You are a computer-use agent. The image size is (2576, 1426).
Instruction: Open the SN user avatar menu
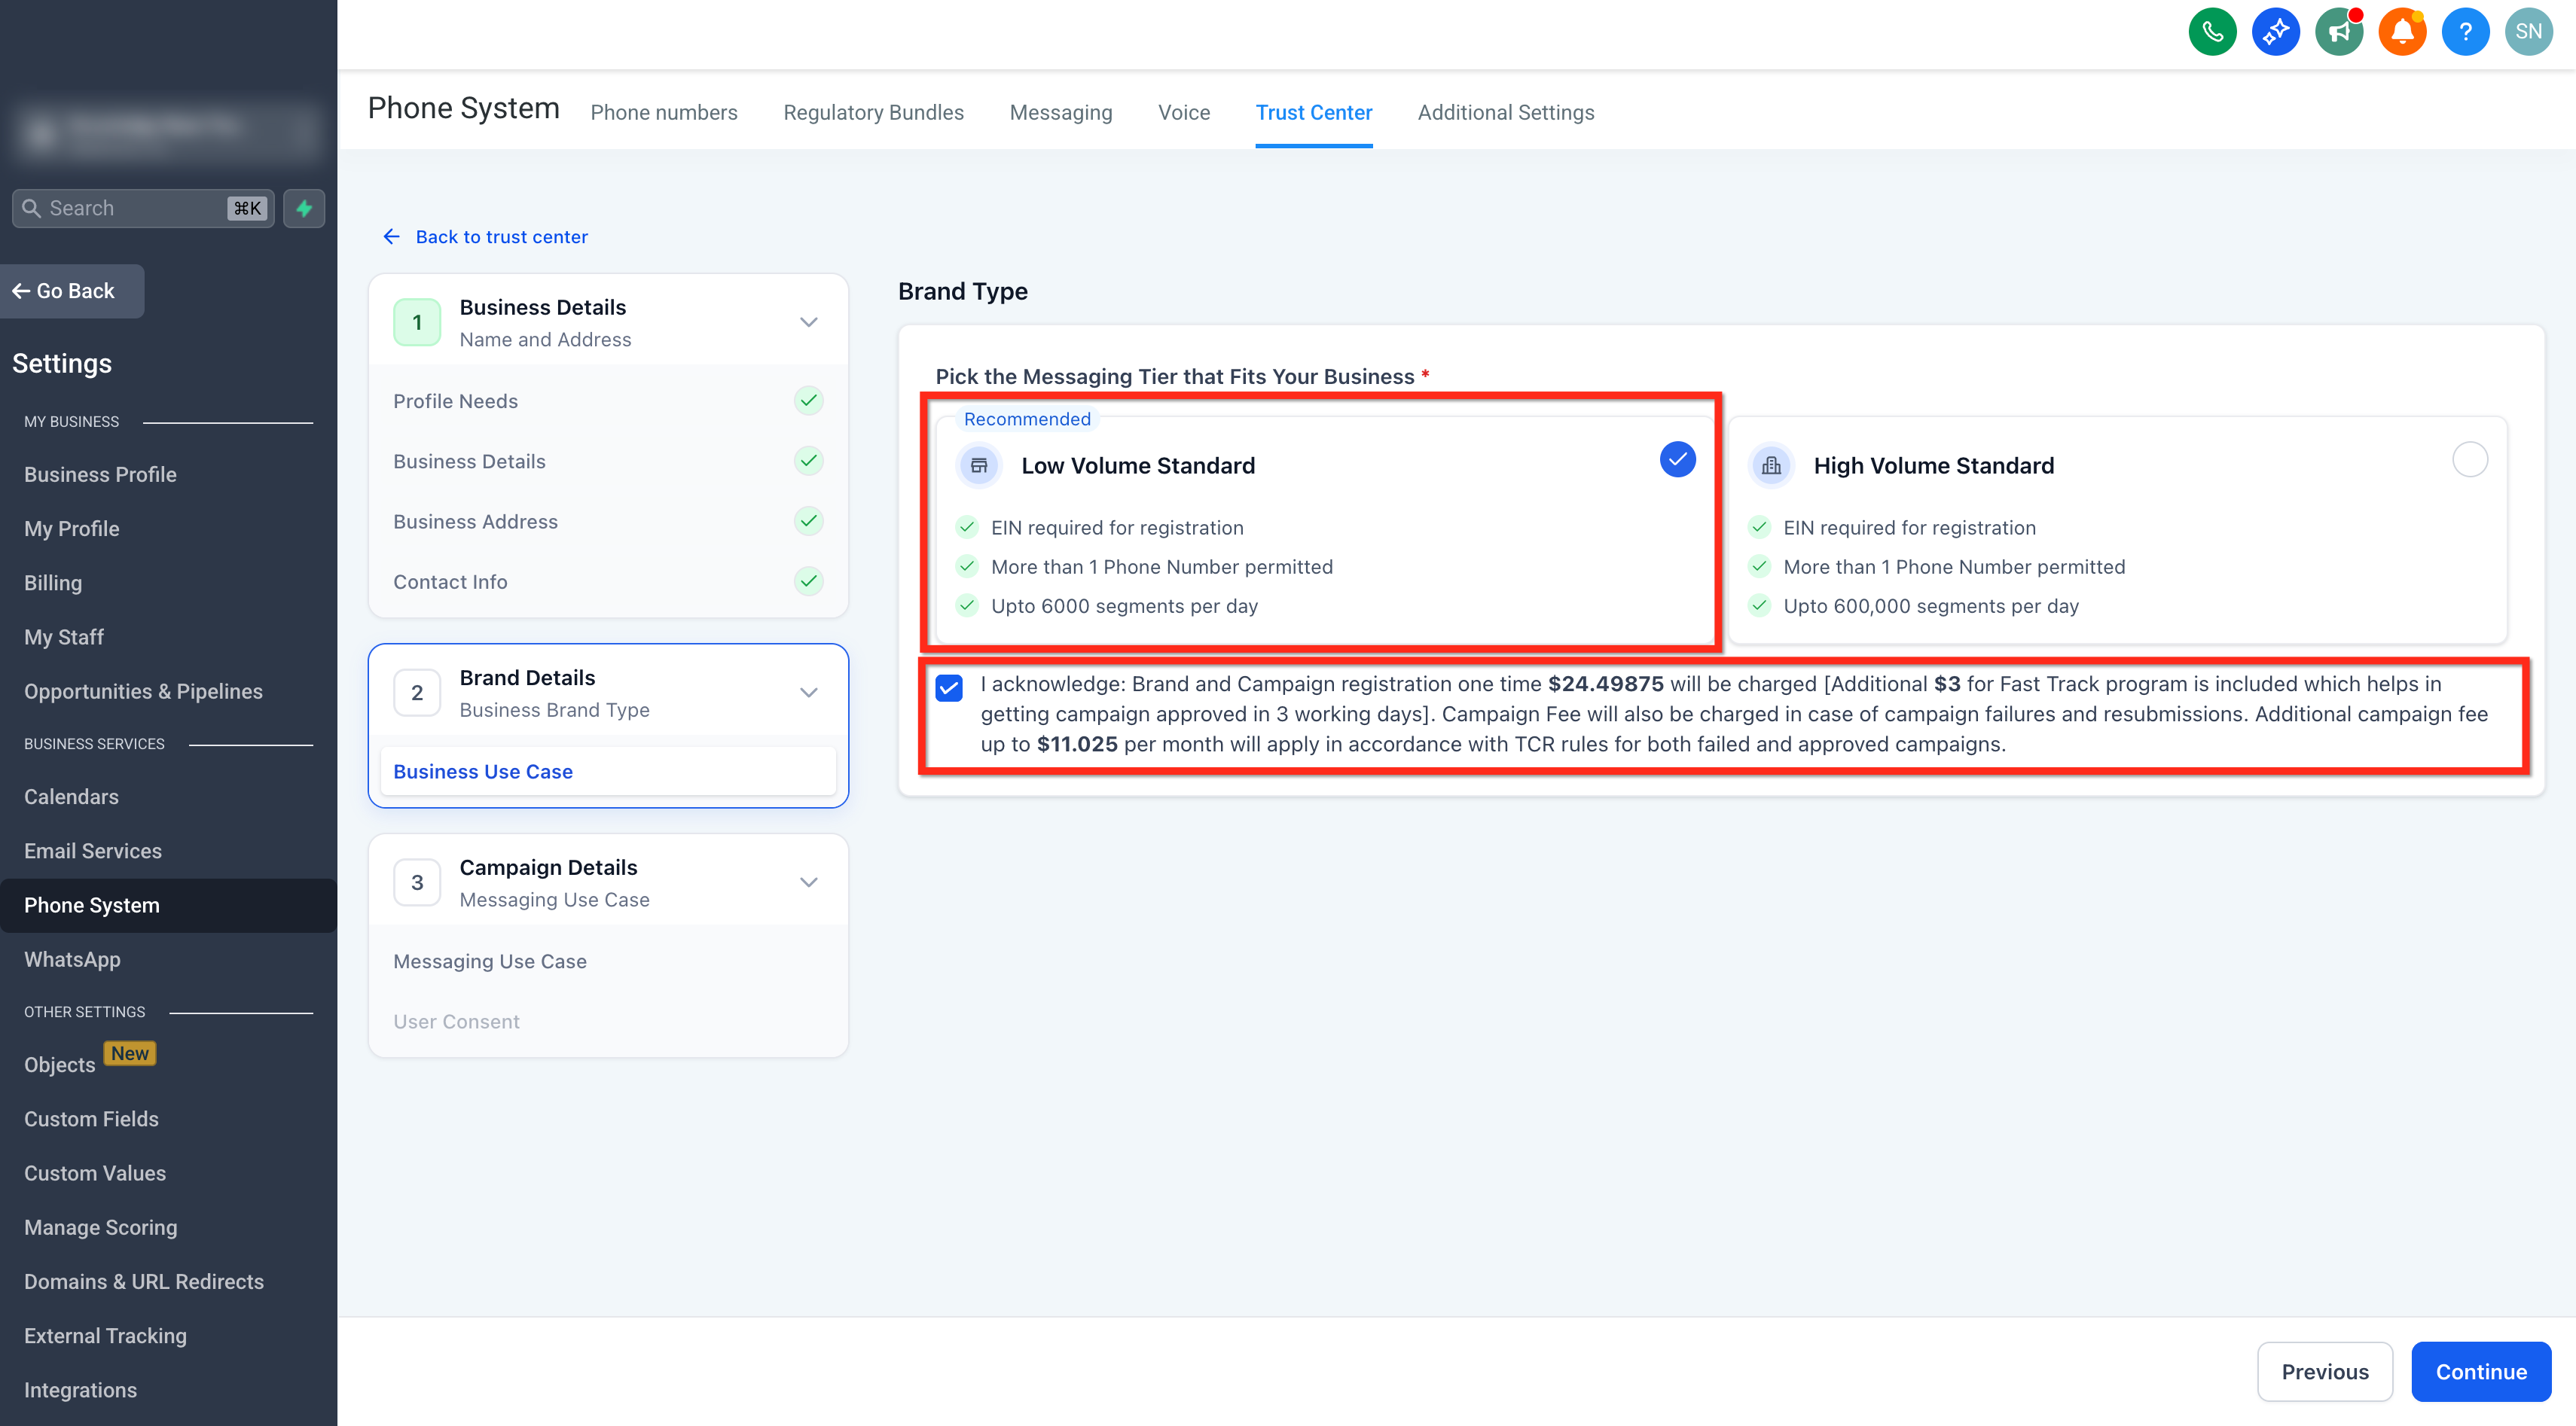click(2527, 32)
